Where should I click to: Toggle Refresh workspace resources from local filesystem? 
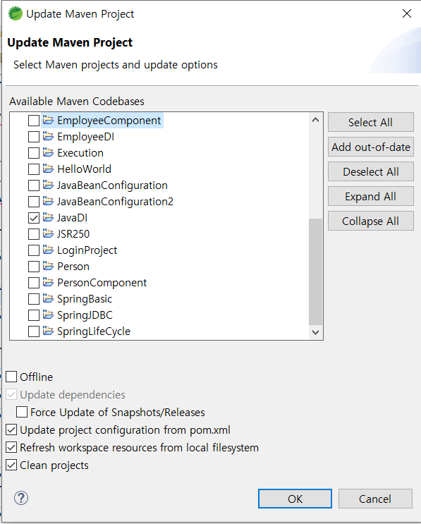[11, 447]
